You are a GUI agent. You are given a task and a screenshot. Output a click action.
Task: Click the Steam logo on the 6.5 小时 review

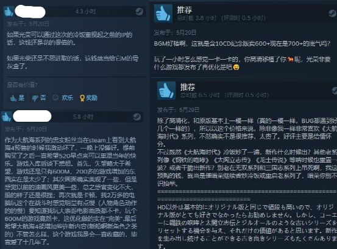pos(335,90)
